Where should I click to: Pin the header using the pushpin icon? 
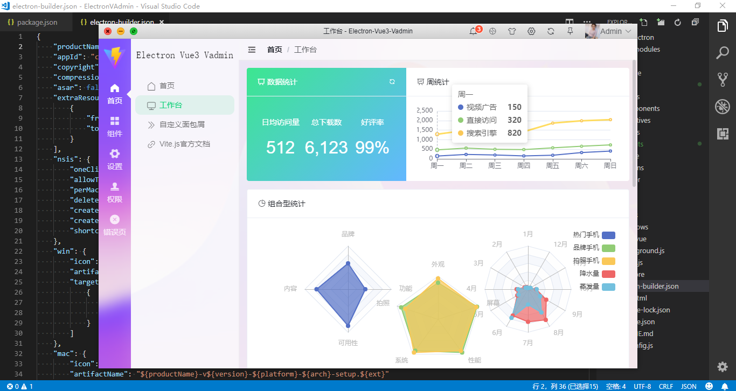click(x=570, y=31)
